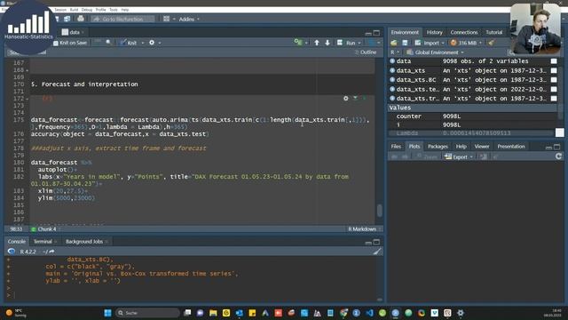Click the insert new chunk icon
This screenshot has height=320, width=568.
pyautogui.click(x=298, y=43)
